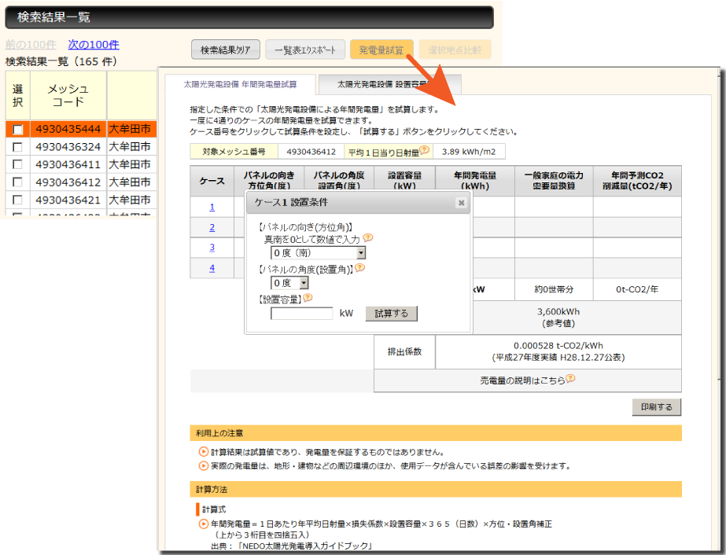Switch to 太陽光発電設備 年間発電量試算 tab
726x555 pixels.
(241, 84)
